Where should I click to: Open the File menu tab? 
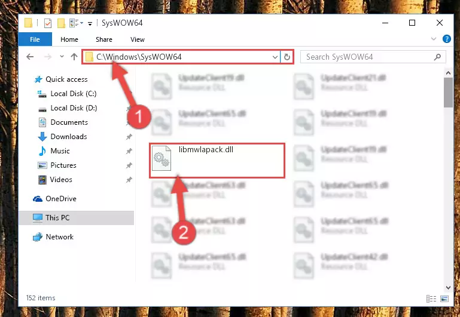click(x=35, y=39)
